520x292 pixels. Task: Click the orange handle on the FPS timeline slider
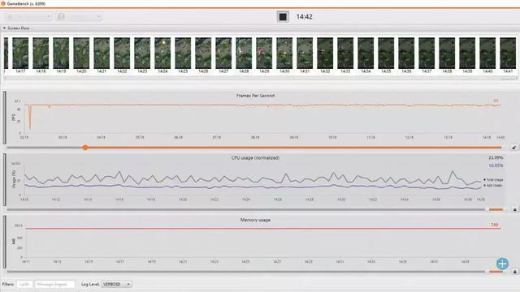click(85, 148)
